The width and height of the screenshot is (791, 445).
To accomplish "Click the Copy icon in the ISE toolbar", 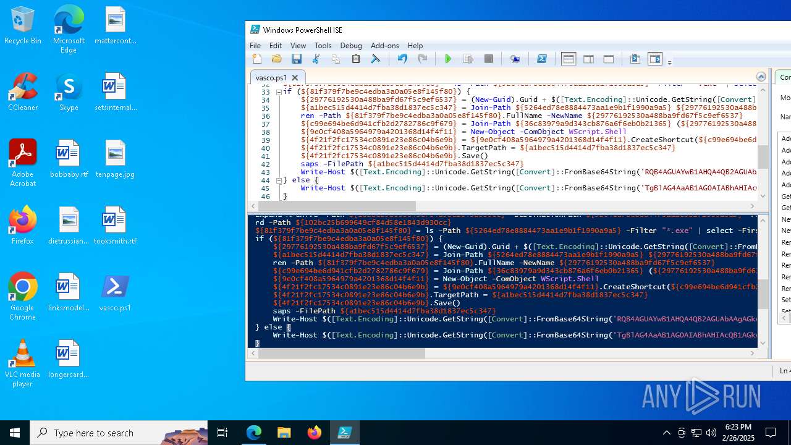I will [x=336, y=59].
